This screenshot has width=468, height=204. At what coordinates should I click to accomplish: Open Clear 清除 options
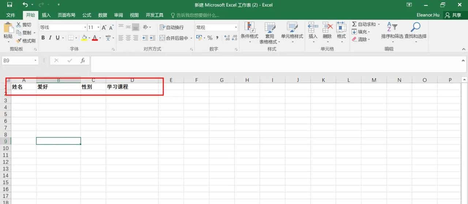pos(361,39)
